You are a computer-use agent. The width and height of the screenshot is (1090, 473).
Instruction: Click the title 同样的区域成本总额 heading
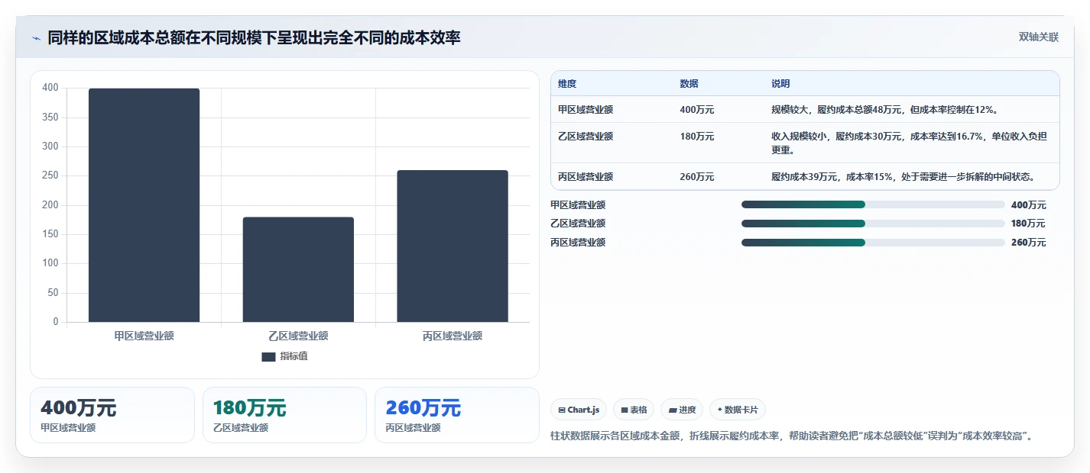pos(255,37)
